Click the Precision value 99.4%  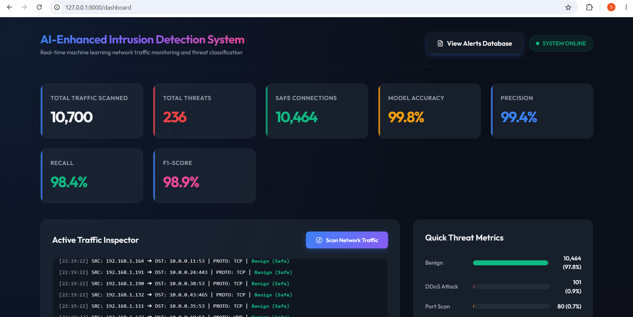[519, 117]
